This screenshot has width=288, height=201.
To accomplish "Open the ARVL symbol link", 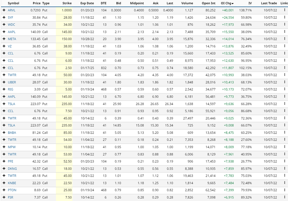I will (11, 10).
